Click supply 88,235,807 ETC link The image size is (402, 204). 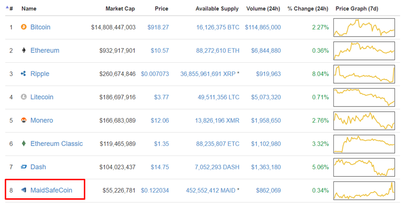point(218,144)
